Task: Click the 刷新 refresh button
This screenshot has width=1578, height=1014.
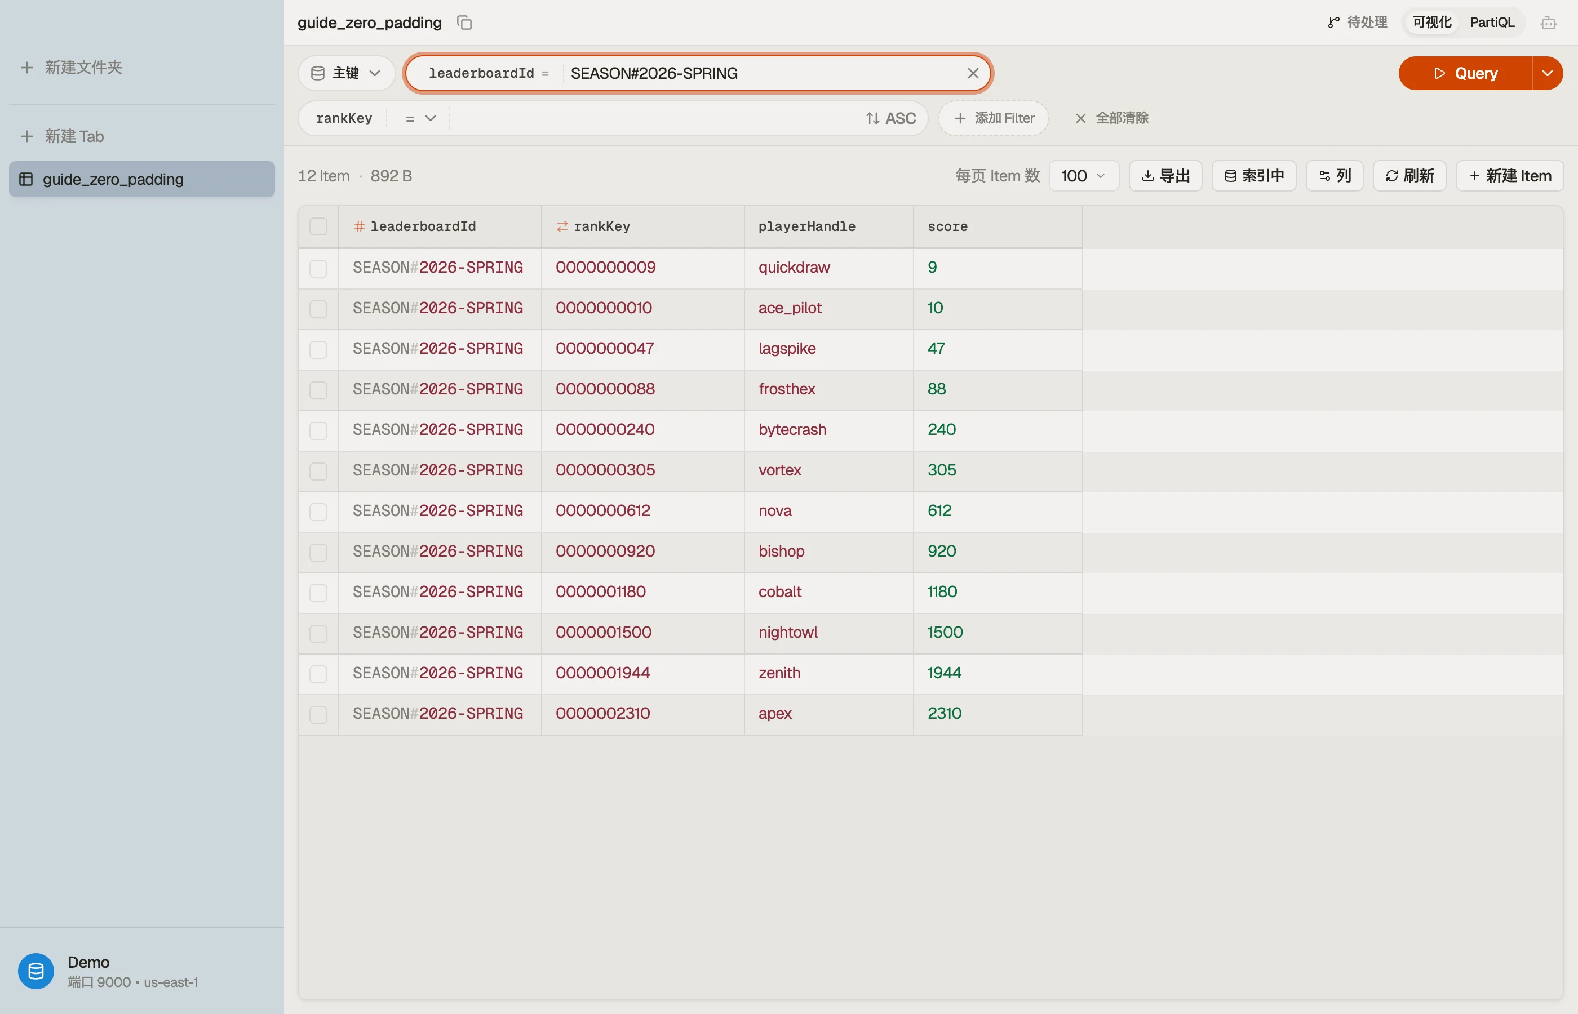Action: pyautogui.click(x=1409, y=176)
